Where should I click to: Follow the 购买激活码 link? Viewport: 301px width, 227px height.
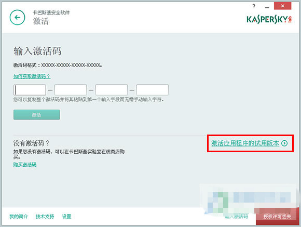pyautogui.click(x=25, y=165)
